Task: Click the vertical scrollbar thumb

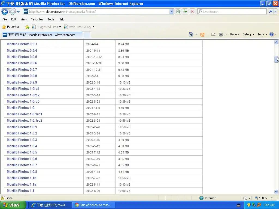Action: coord(276,59)
